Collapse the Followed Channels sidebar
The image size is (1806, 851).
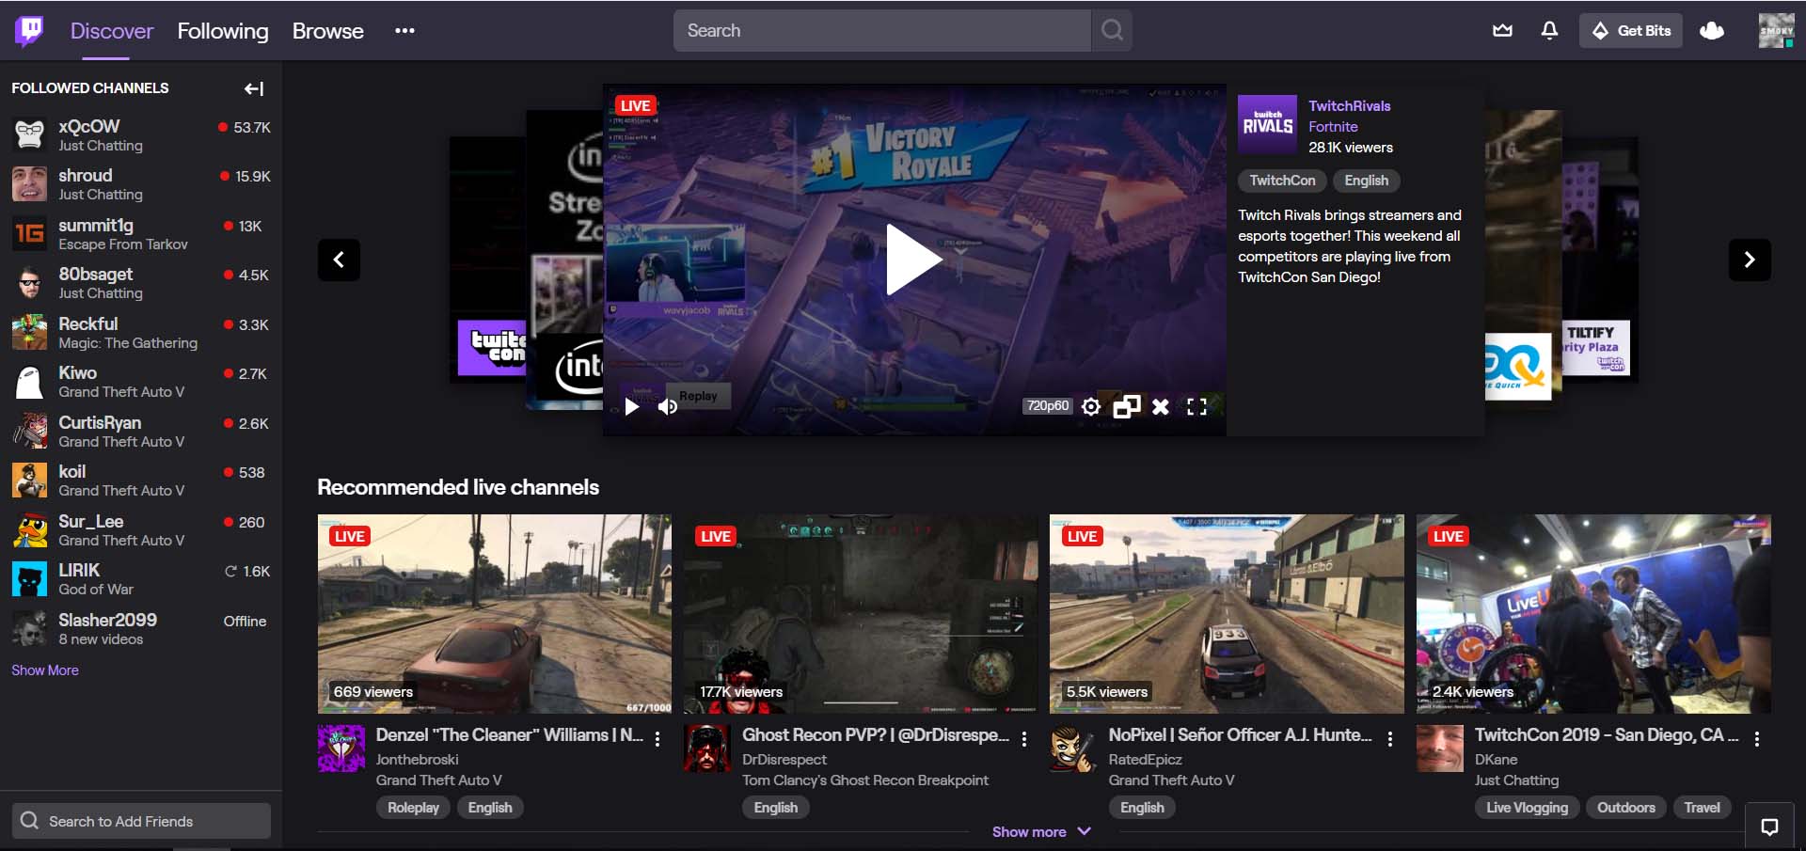[253, 88]
